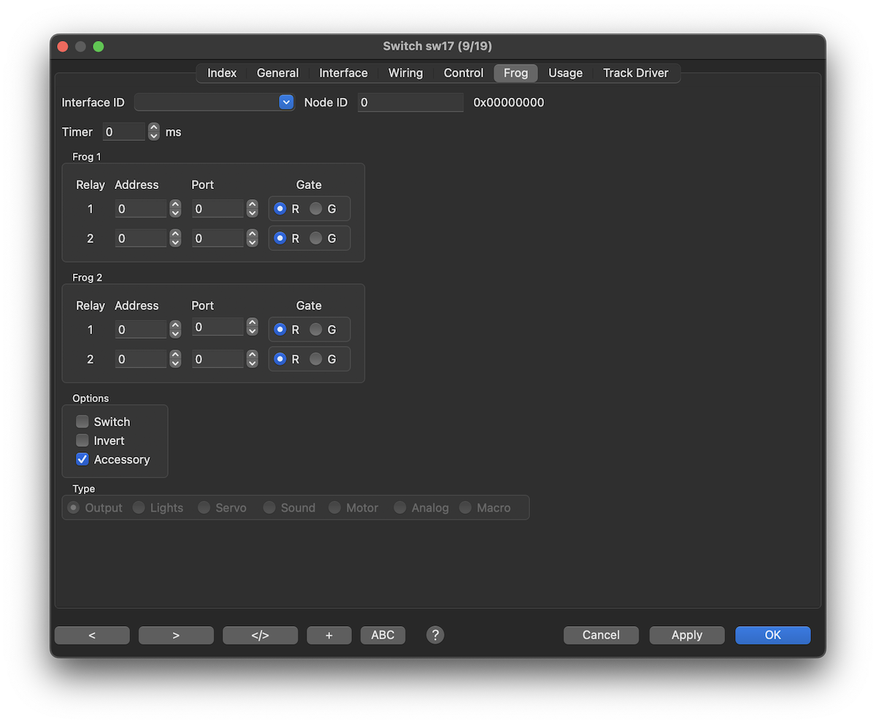Click the Apply button
876x724 pixels.
[x=686, y=635]
